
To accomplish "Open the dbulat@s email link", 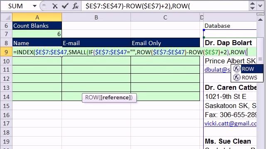I will [x=217, y=70].
